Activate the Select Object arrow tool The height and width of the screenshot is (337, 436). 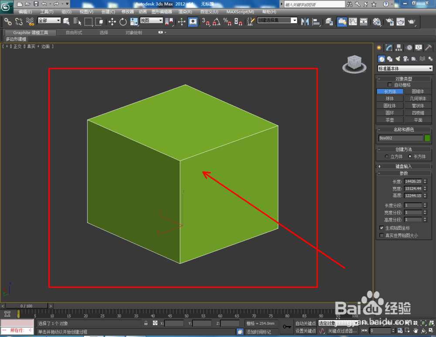click(x=66, y=22)
